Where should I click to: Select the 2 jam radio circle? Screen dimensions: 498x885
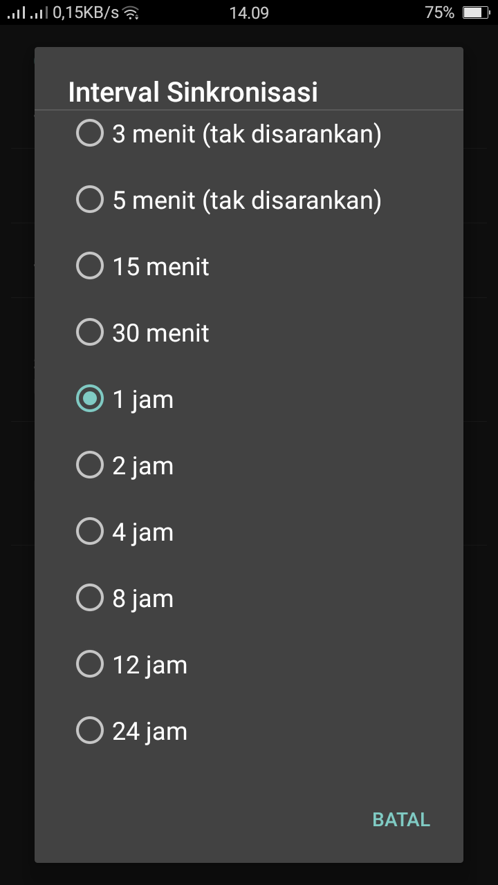click(89, 465)
